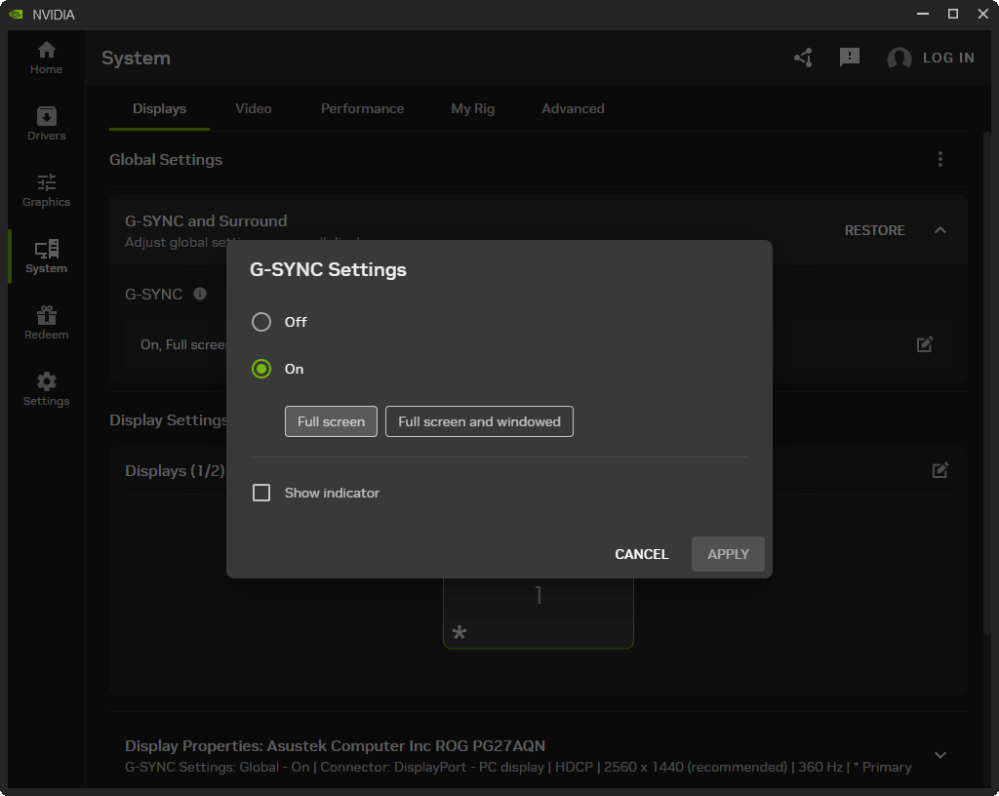Screen dimensions: 999x796
Task: Choose the Full screen mode option
Action: coord(331,421)
